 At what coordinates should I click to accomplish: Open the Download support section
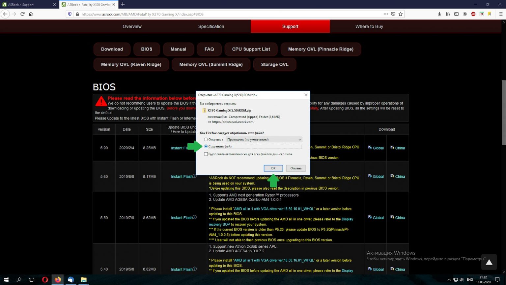pyautogui.click(x=112, y=49)
